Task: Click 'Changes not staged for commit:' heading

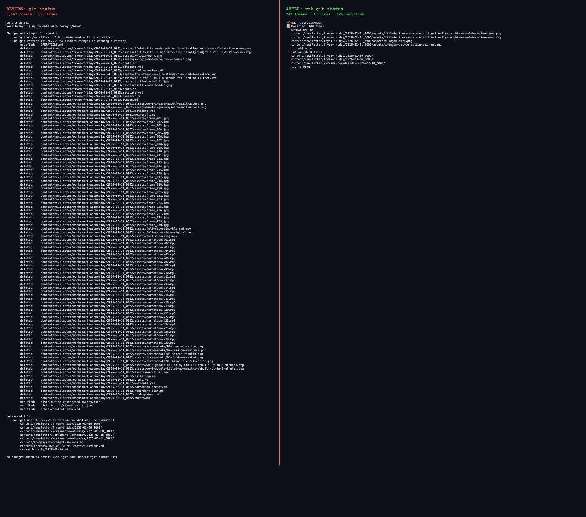Action: (32, 34)
